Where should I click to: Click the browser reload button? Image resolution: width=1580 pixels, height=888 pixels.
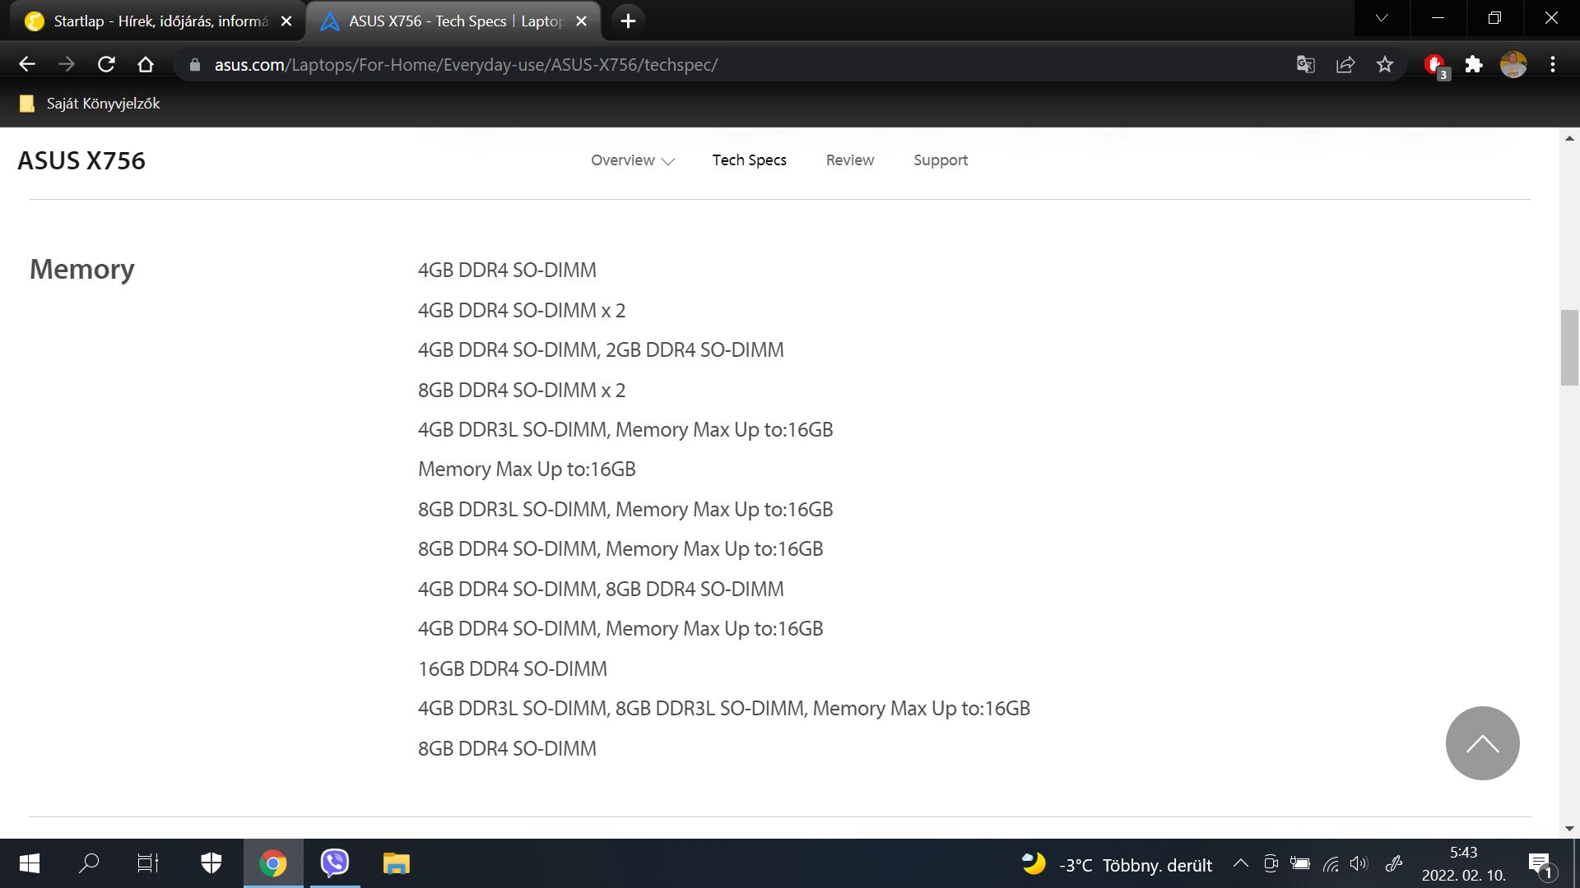click(106, 64)
